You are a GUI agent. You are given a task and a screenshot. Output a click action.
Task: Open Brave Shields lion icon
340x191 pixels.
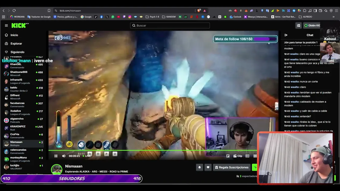pos(199,11)
